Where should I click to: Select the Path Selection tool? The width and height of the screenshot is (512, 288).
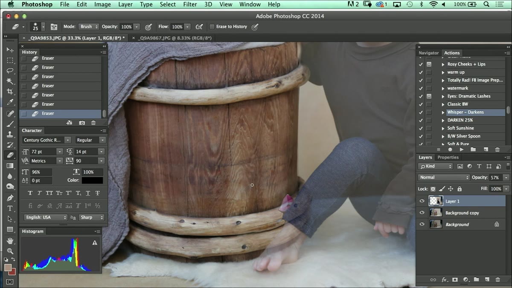(10, 219)
